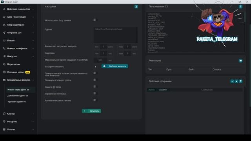Screen dimensions: 251x141
Task: Click the Запустить button
Action: point(91,111)
